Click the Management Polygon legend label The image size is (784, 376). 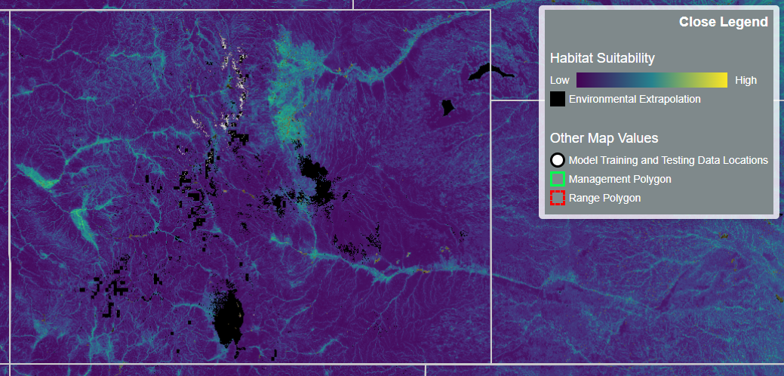(620, 179)
